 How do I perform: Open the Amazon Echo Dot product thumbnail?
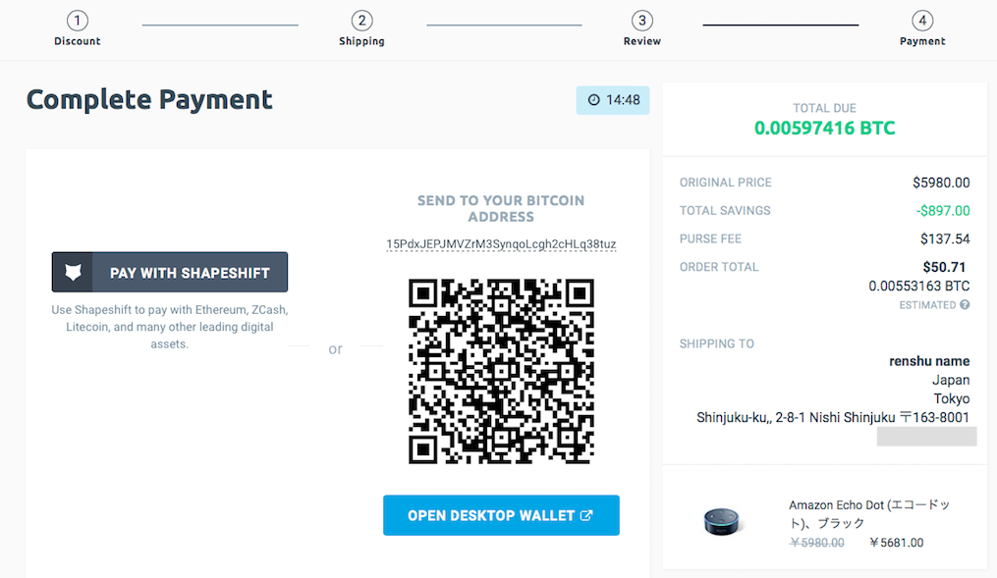tap(725, 521)
